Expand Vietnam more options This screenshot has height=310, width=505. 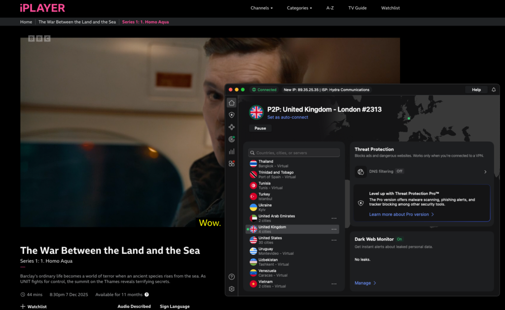pyautogui.click(x=334, y=284)
